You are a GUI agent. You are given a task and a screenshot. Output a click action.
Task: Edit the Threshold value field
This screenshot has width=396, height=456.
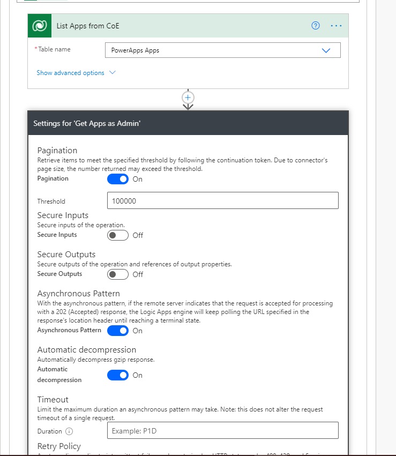pos(223,200)
